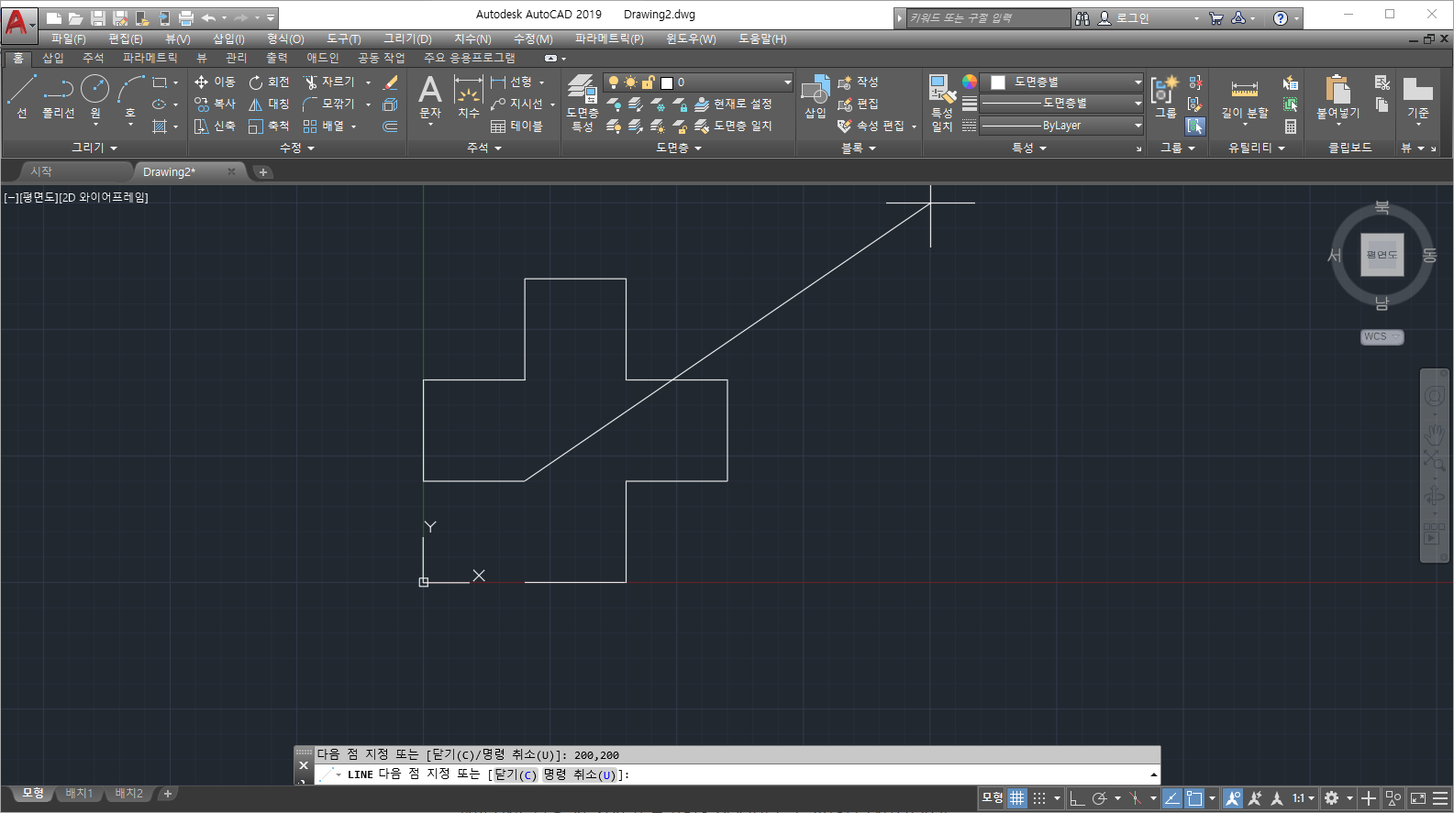Viewport: 1454px width, 813px height.
Task: Click the 로그인 sign-in button
Action: click(1124, 17)
